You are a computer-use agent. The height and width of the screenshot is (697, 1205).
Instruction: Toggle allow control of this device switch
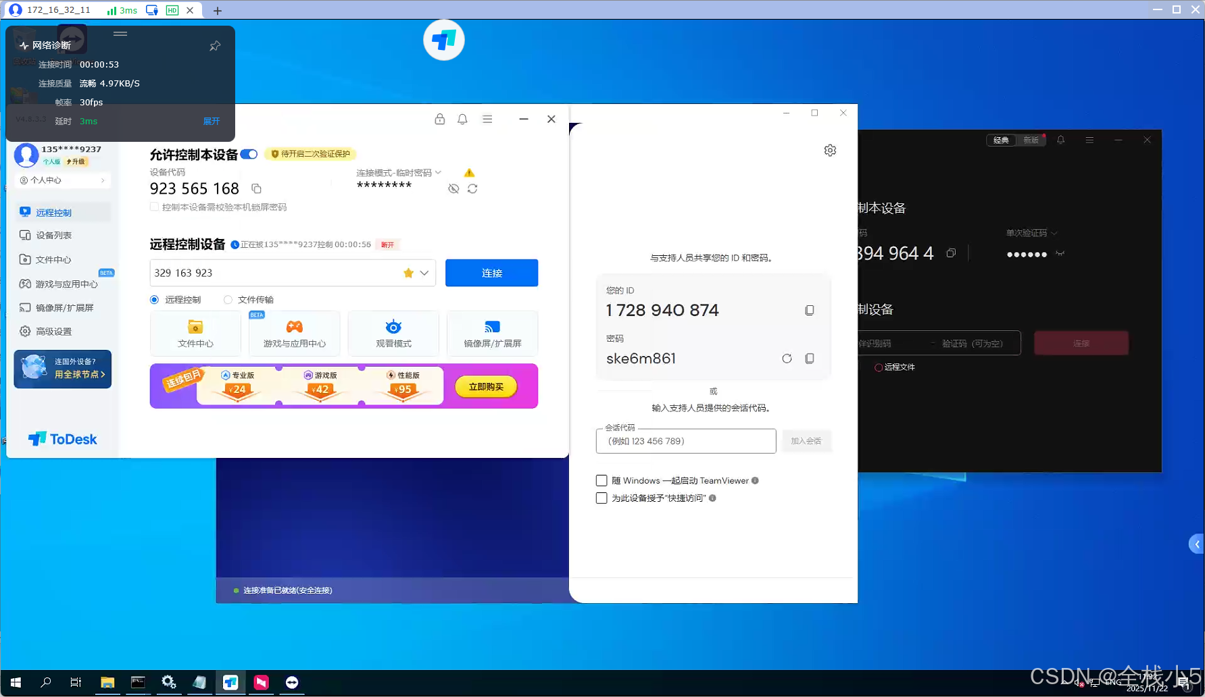249,154
